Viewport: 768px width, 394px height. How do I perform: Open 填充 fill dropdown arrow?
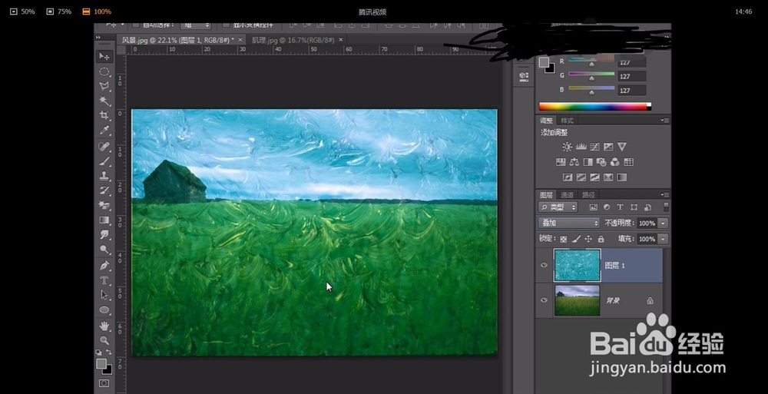pyautogui.click(x=664, y=239)
